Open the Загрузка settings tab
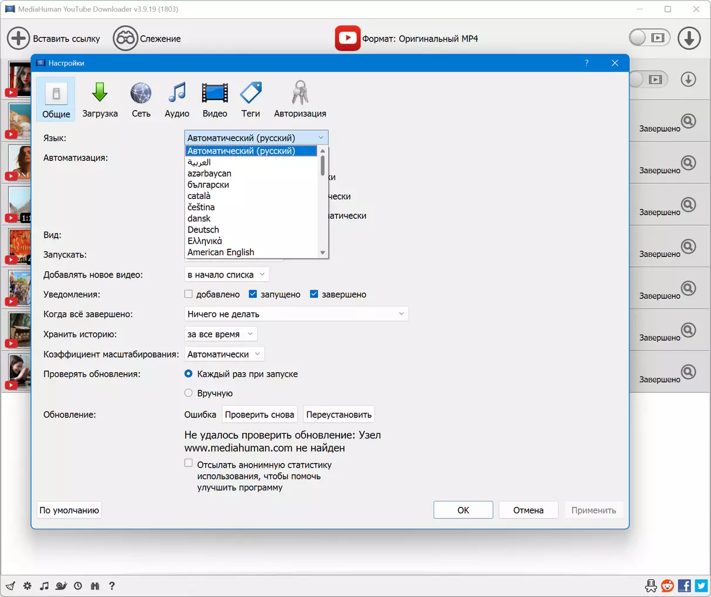 tap(100, 99)
